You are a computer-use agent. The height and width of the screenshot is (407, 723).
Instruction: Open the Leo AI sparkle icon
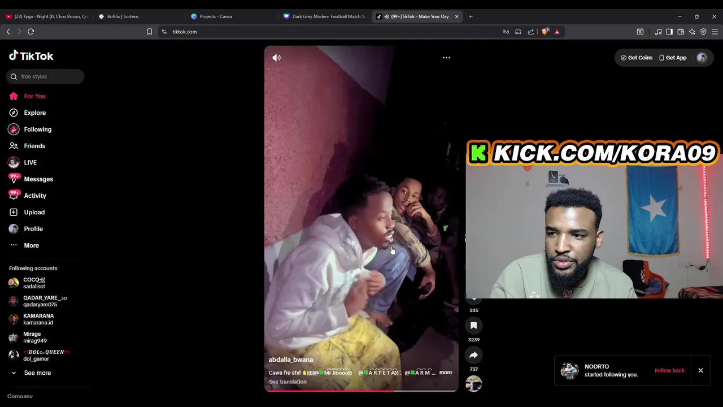[692, 32]
